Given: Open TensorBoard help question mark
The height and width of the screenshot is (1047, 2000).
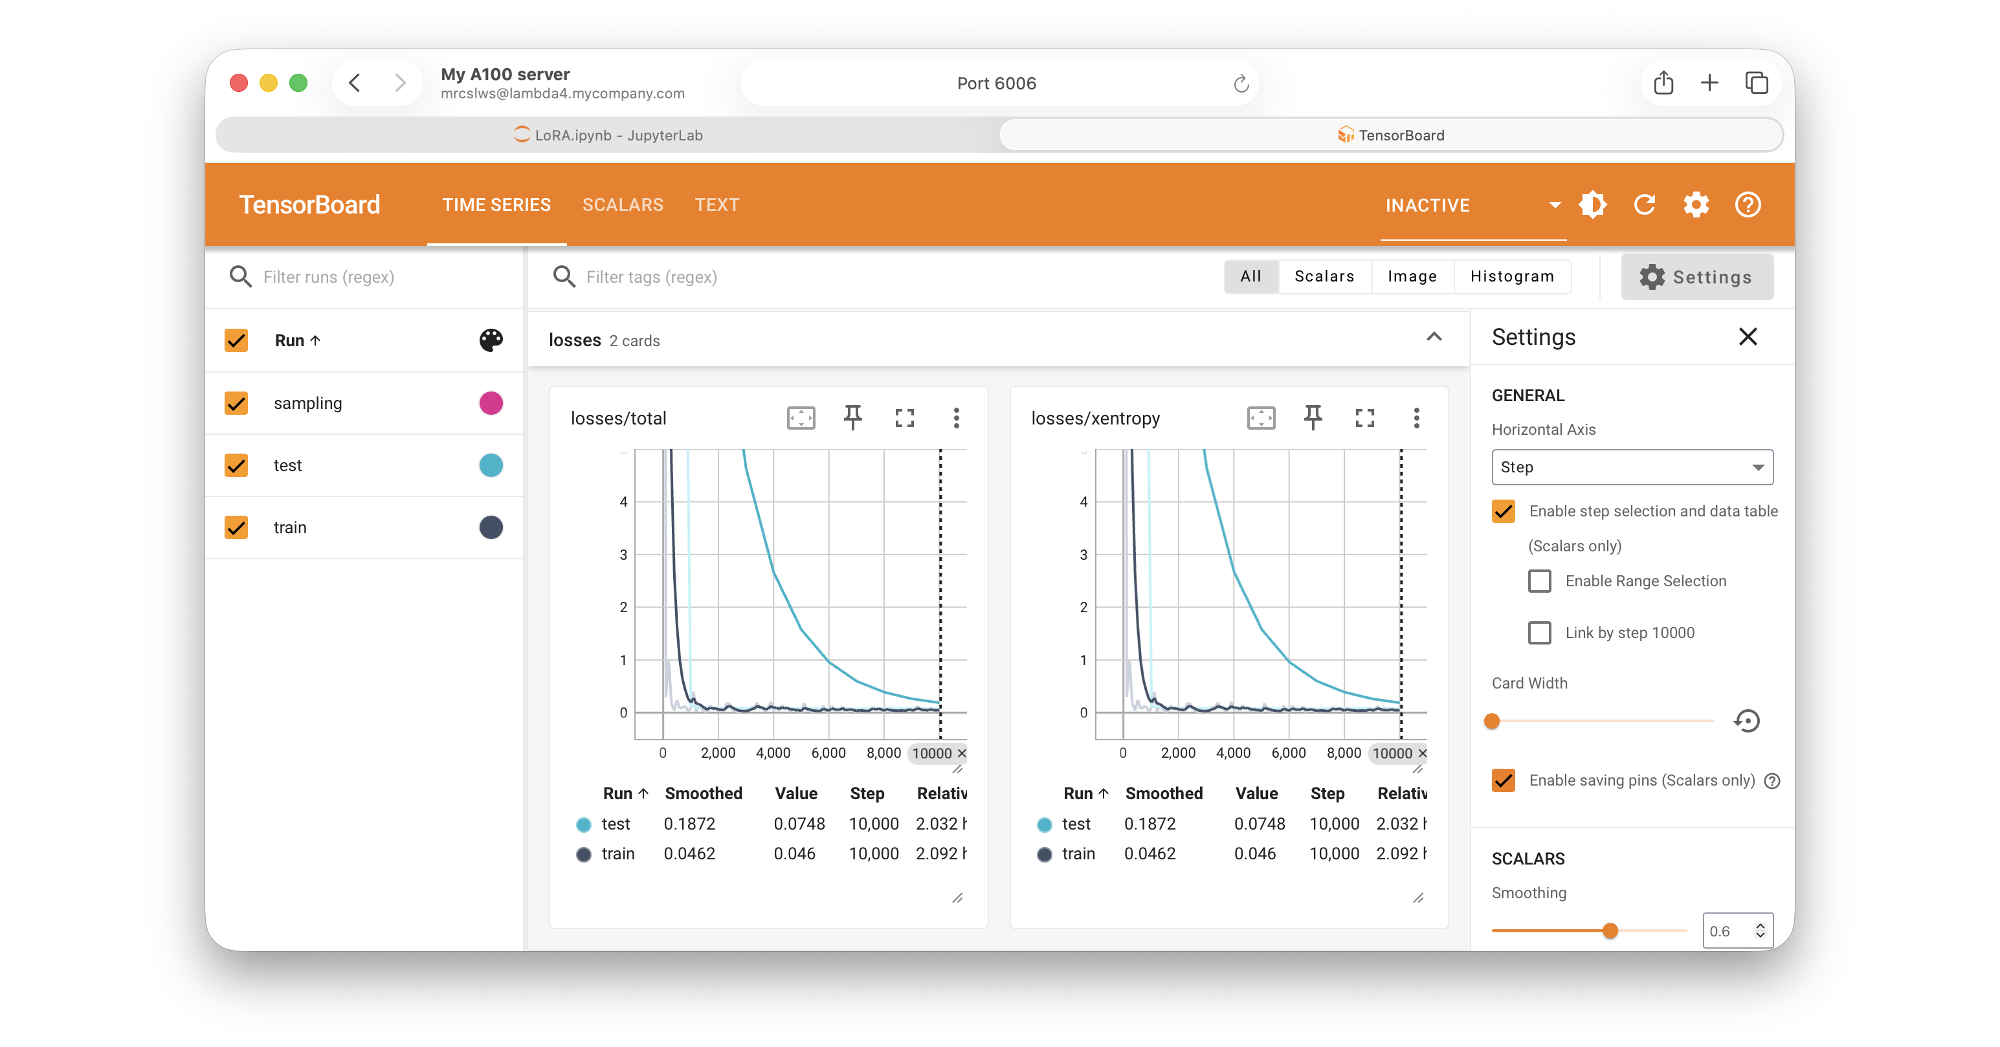Looking at the screenshot, I should click(1748, 205).
